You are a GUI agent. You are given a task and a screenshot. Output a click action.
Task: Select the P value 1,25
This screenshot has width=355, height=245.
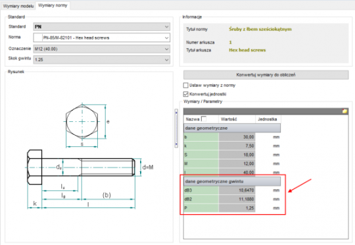pyautogui.click(x=237, y=208)
